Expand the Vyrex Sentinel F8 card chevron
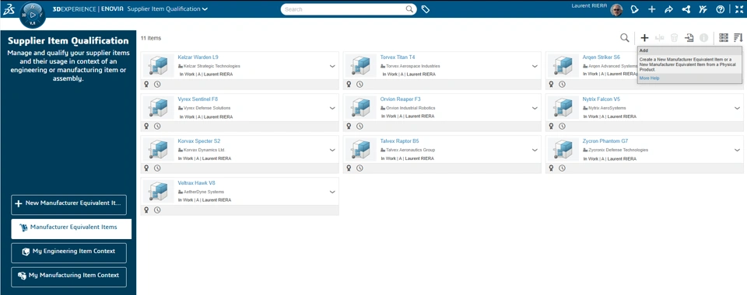This screenshot has height=295, width=747. [332, 108]
